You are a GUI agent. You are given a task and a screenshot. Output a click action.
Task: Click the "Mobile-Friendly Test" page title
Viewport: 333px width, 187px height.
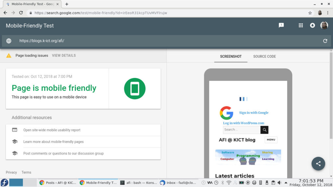point(30,26)
